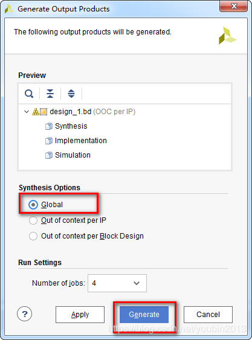Close the Generate Output Products dialog
The image size is (252, 340).
233,6
